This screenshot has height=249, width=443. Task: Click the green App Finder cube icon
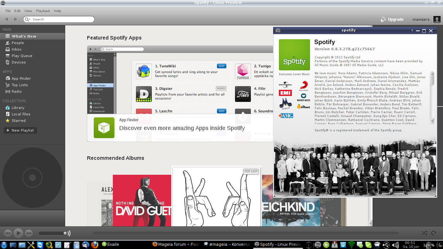104,128
